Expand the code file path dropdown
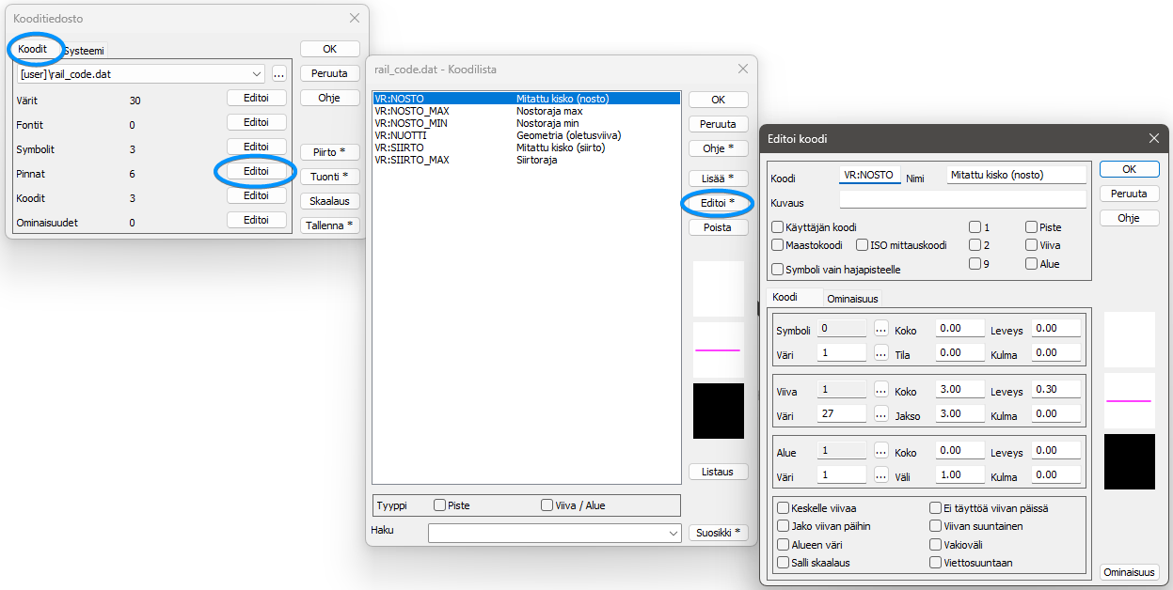The width and height of the screenshot is (1173, 590). point(257,73)
